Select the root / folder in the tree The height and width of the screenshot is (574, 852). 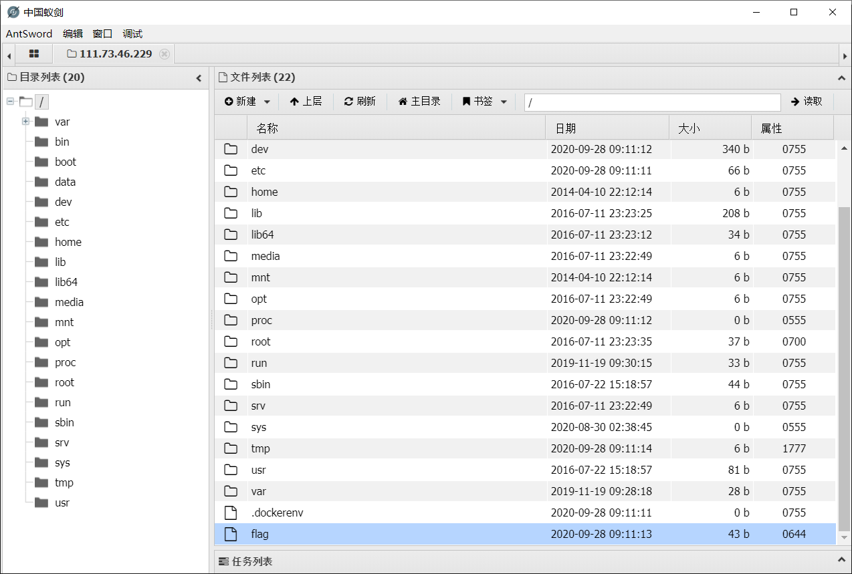42,102
